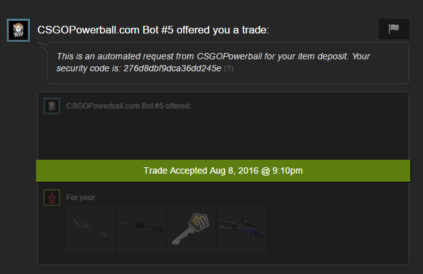Click the 'automated request from CSGOPowerball' message text

[x=180, y=56]
